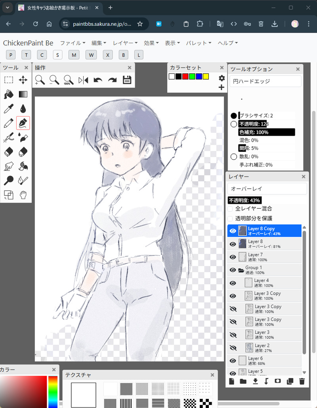Select the Blur water drop tool
Screen dimensions: 317x408
[23, 109]
